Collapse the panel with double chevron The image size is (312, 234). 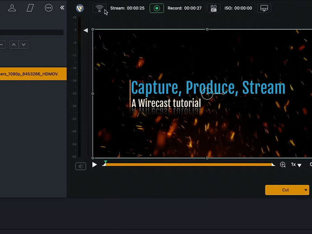tap(62, 8)
